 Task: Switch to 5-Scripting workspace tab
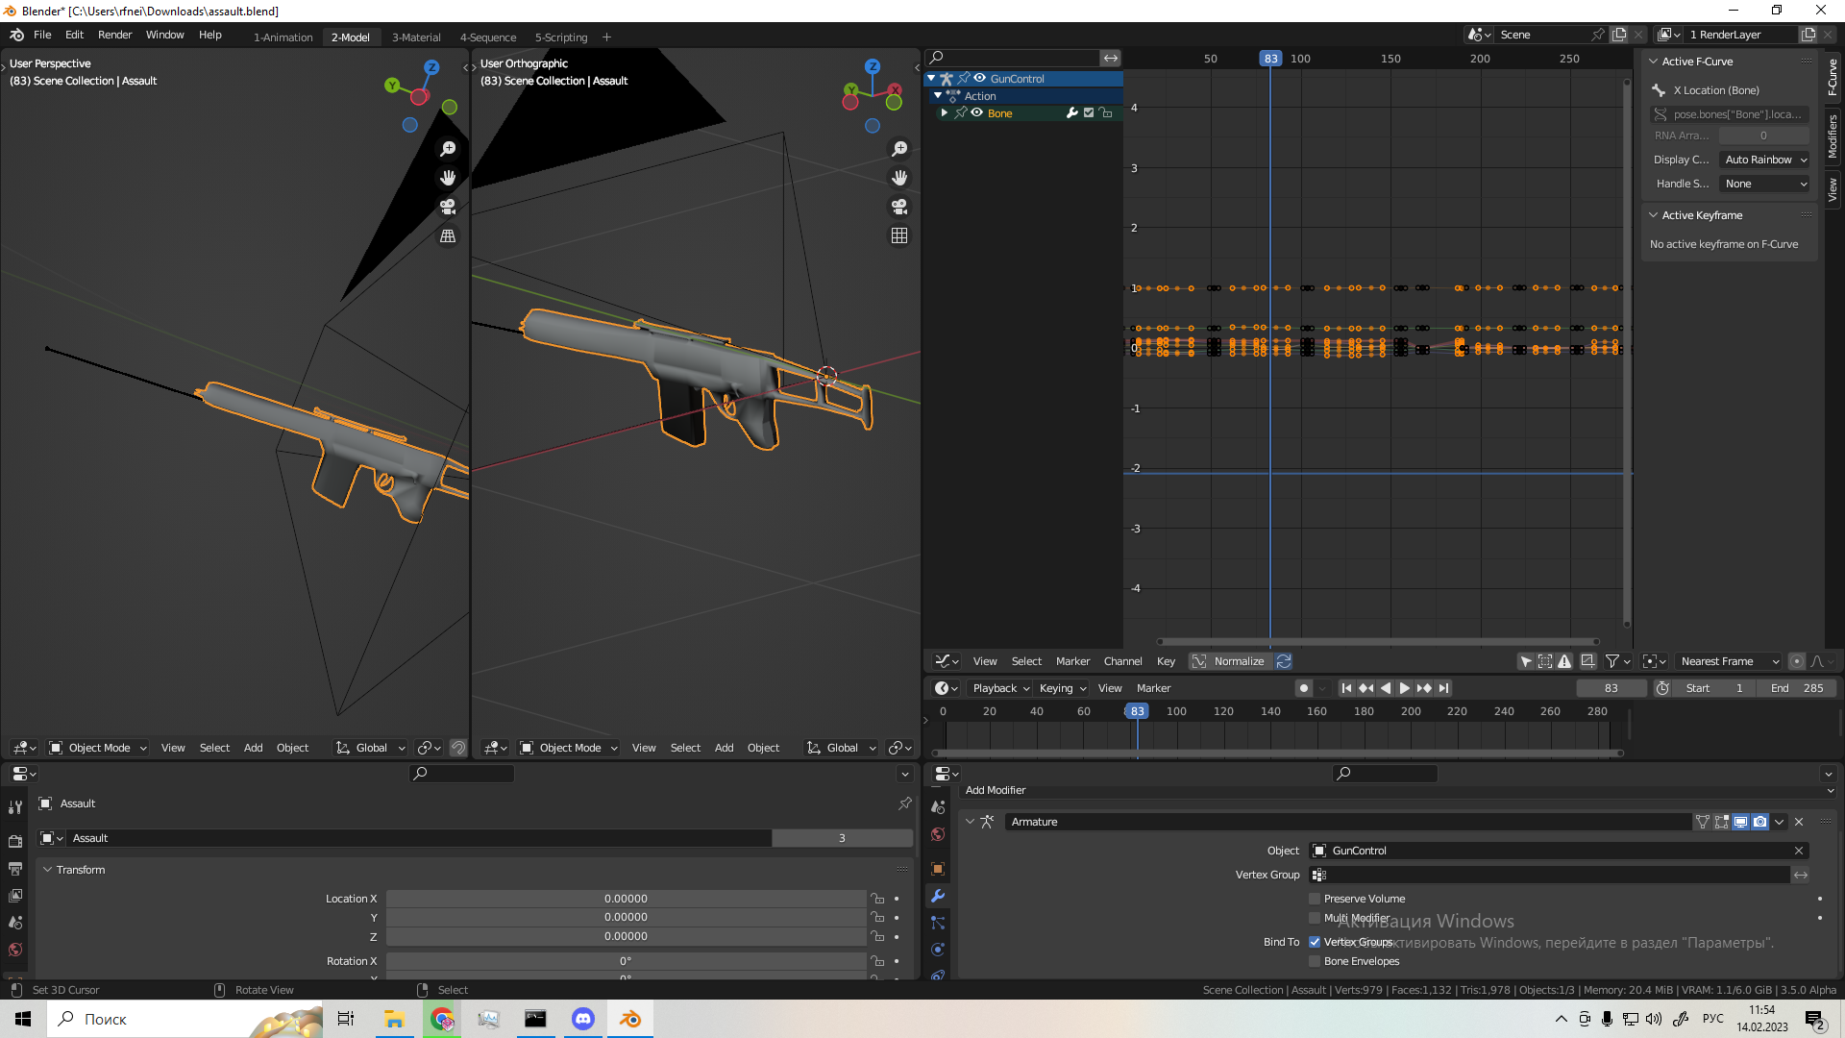(561, 37)
